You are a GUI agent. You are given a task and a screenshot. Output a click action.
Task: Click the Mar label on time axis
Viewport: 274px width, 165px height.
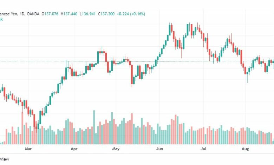(28, 149)
